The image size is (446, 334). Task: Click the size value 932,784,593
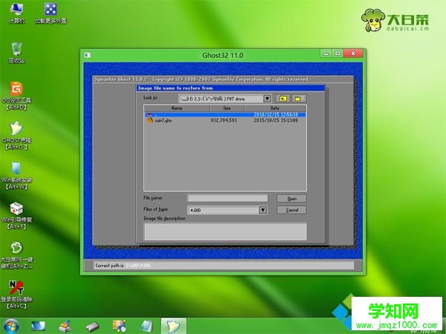point(224,121)
